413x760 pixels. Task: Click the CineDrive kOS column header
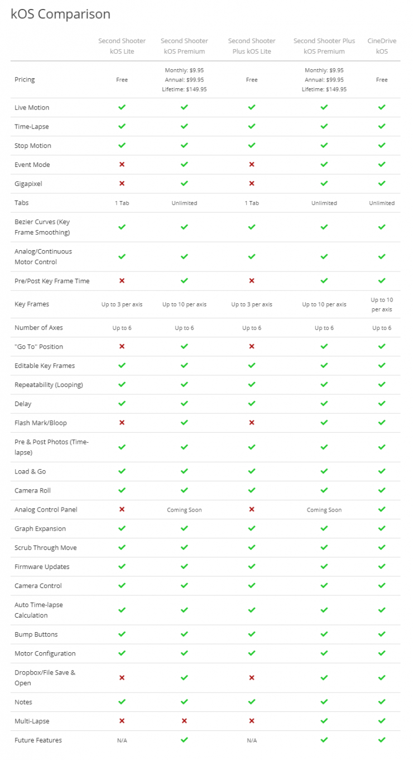(x=382, y=46)
